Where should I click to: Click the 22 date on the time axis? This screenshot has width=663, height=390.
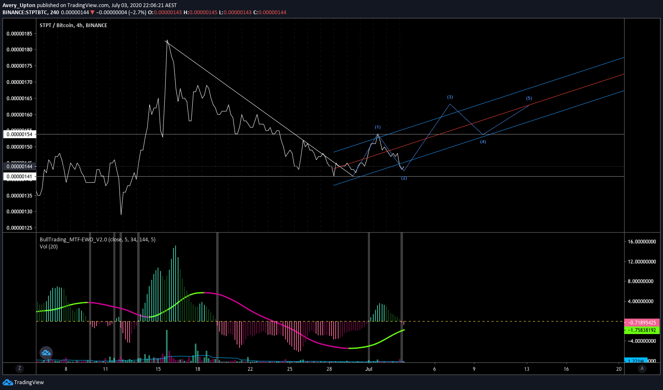[250, 369]
